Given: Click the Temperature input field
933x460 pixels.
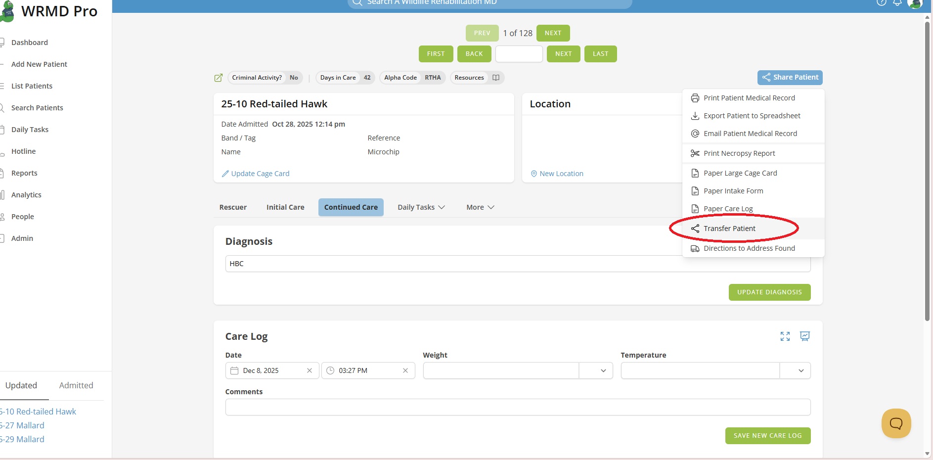Looking at the screenshot, I should pyautogui.click(x=700, y=370).
